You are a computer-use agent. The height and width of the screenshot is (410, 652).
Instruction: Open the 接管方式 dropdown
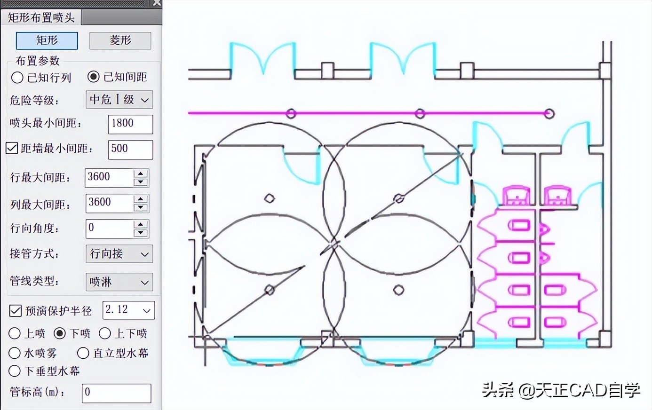(x=119, y=254)
